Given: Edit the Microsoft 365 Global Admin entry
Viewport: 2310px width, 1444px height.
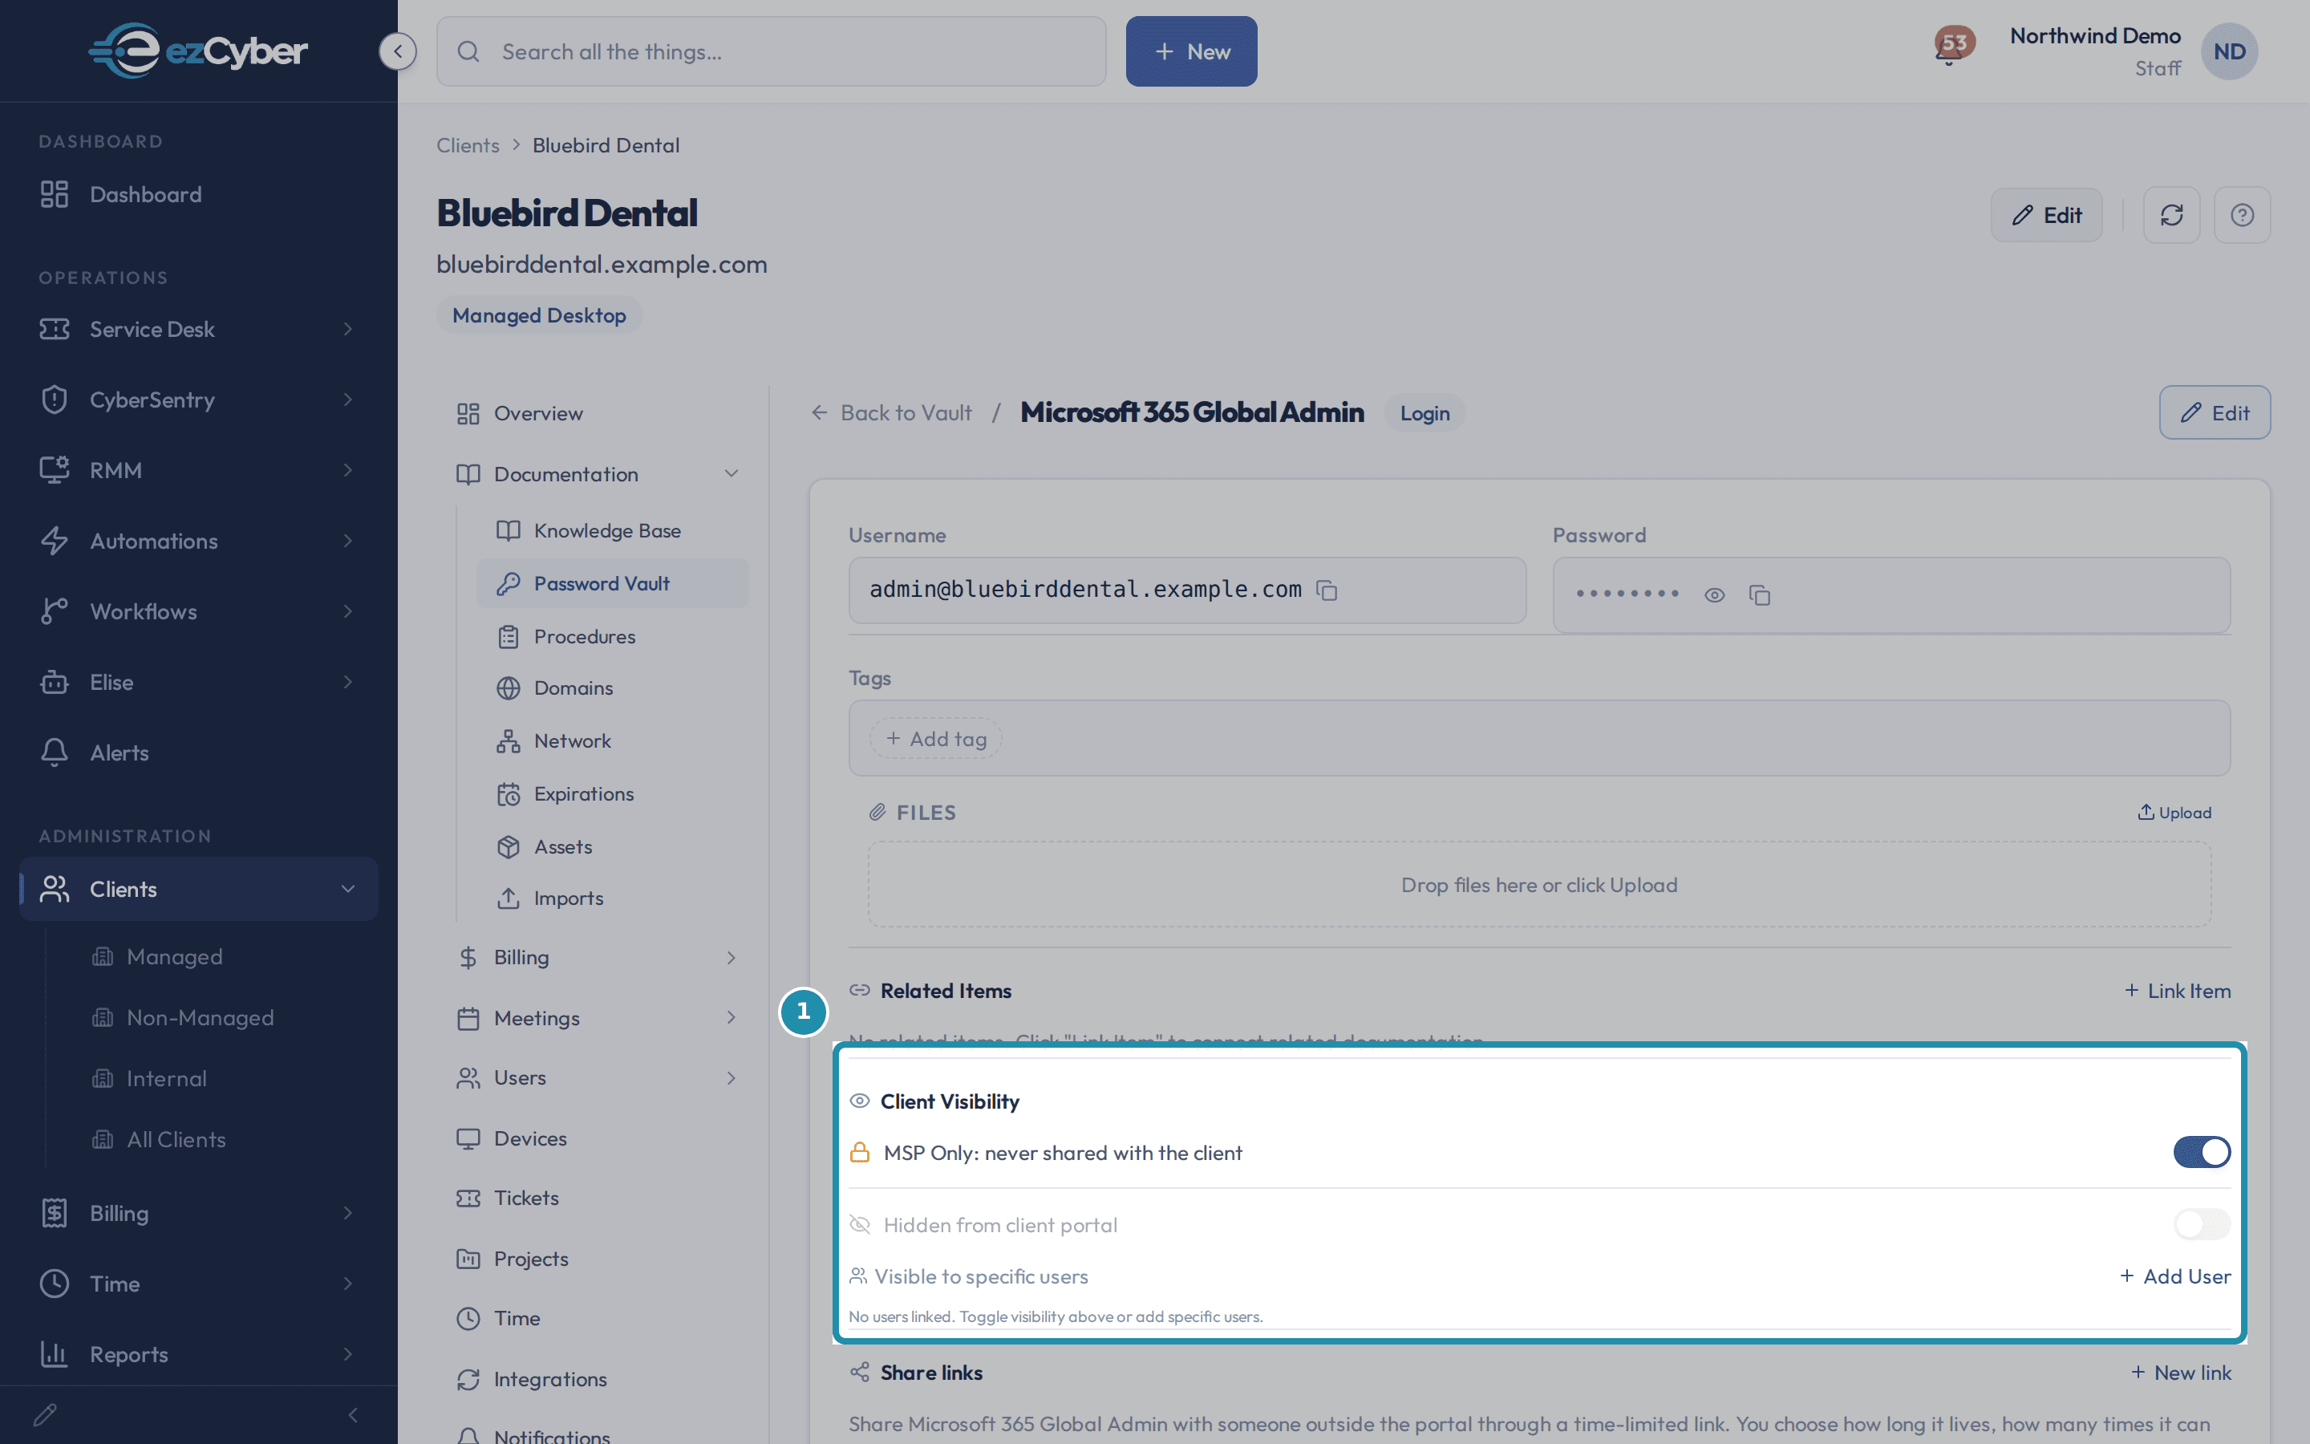Looking at the screenshot, I should coord(2215,412).
